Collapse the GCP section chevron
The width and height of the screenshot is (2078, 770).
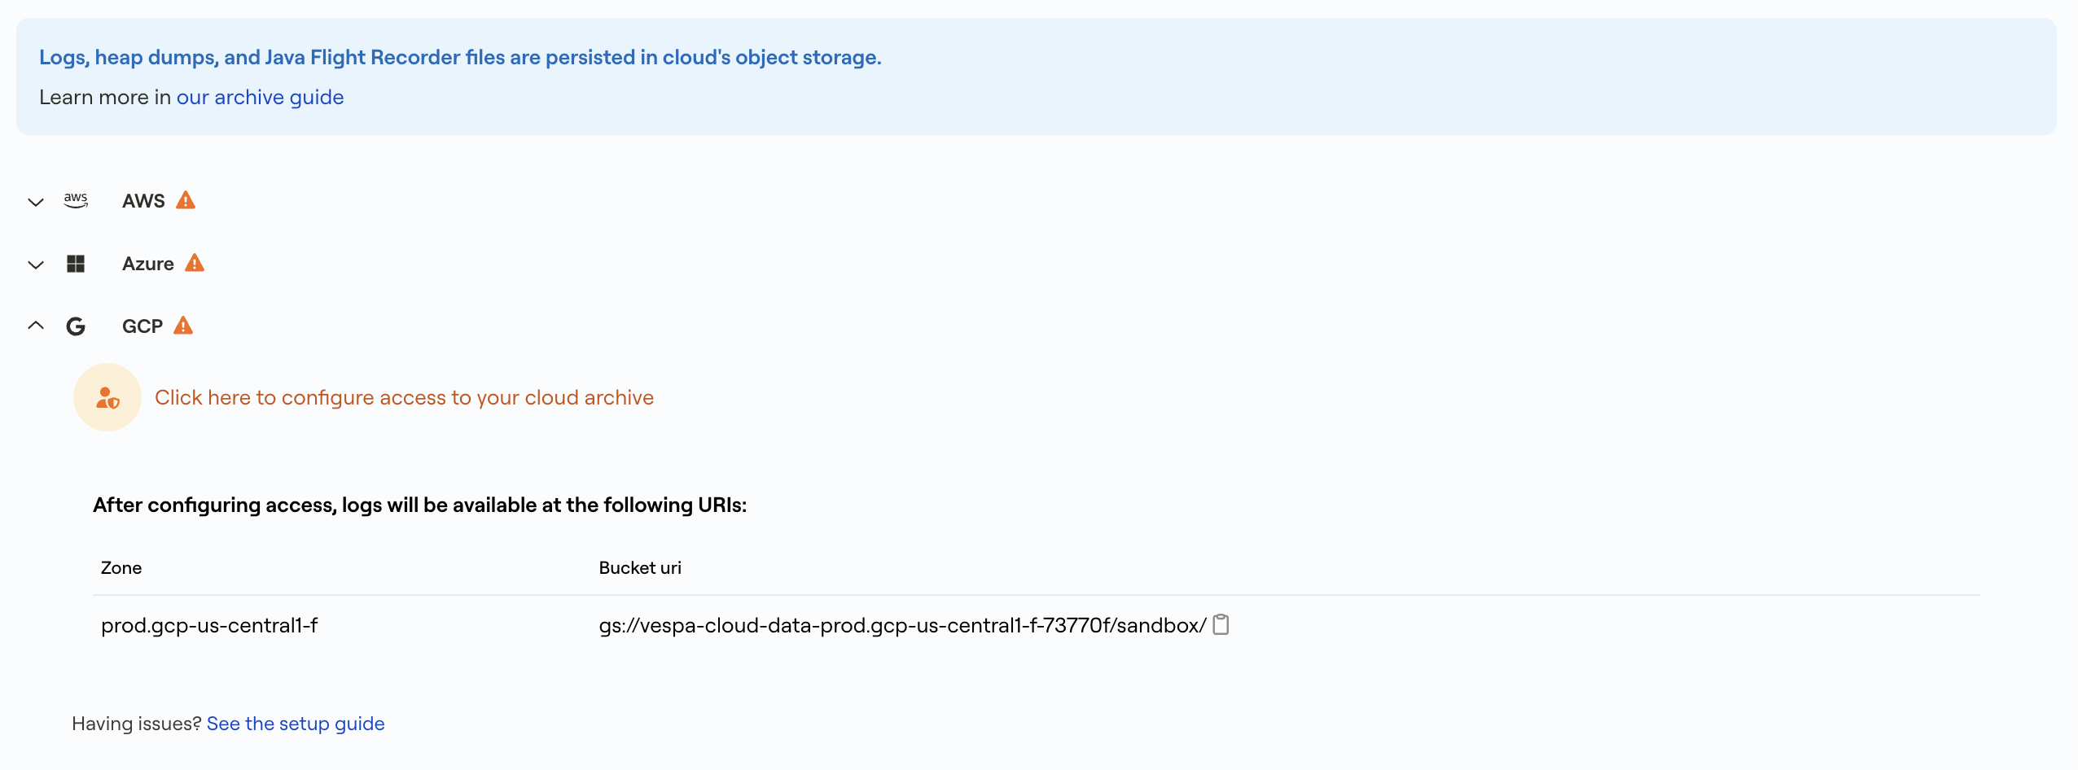(35, 325)
